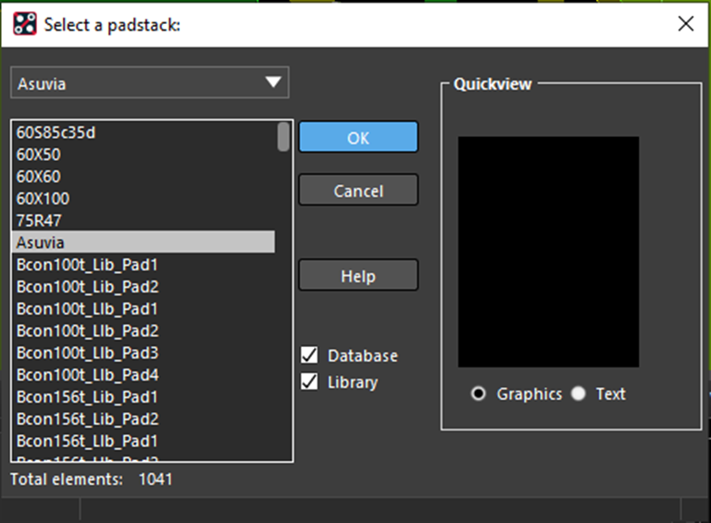Click the Asuvia combo box field

pyautogui.click(x=150, y=82)
